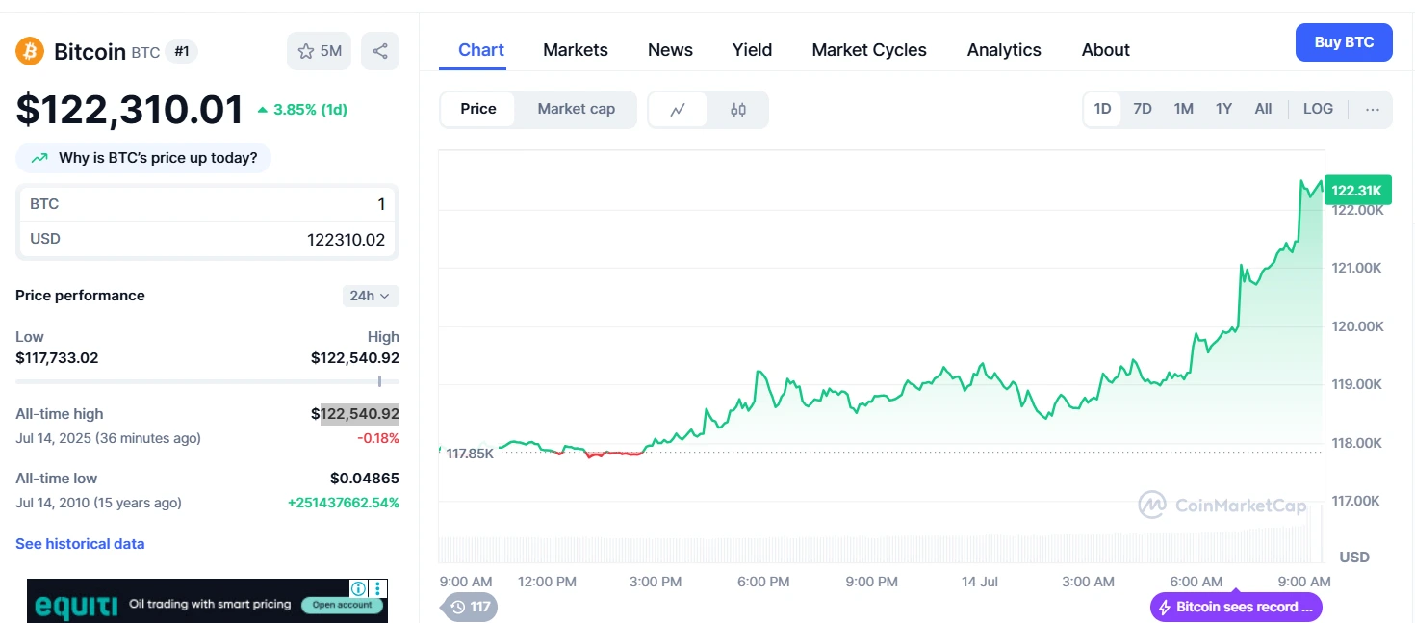Select the line chart type icon
Screen dimensions: 1415x623
678,110
